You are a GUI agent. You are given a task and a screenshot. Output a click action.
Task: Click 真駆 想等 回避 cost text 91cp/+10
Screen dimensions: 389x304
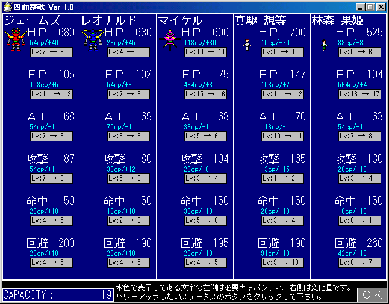pyautogui.click(x=275, y=253)
